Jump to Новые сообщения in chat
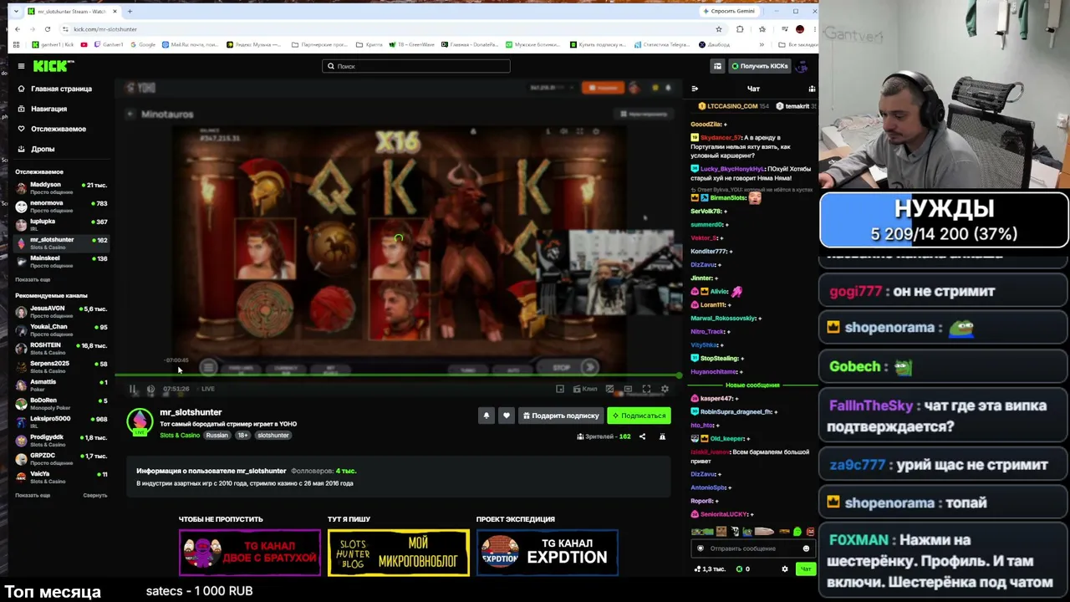This screenshot has width=1070, height=602. pyautogui.click(x=752, y=385)
